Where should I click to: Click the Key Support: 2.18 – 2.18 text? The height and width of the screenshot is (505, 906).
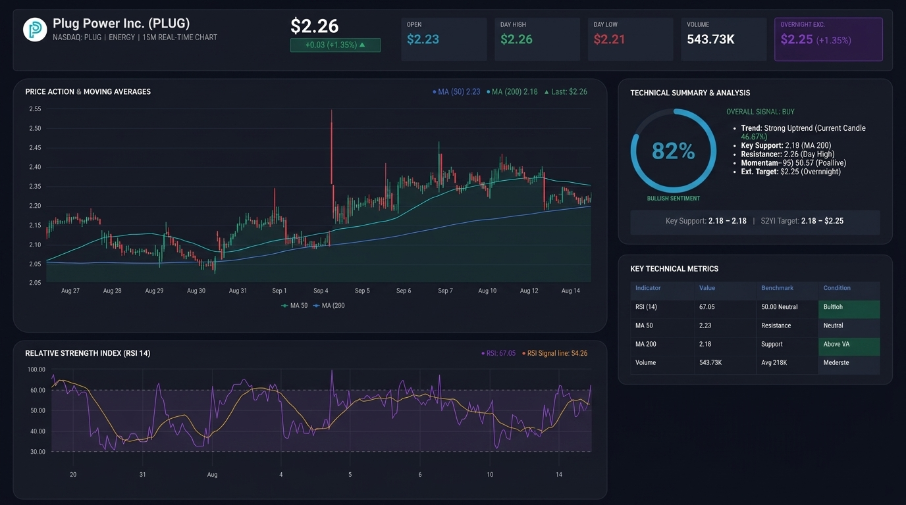706,222
